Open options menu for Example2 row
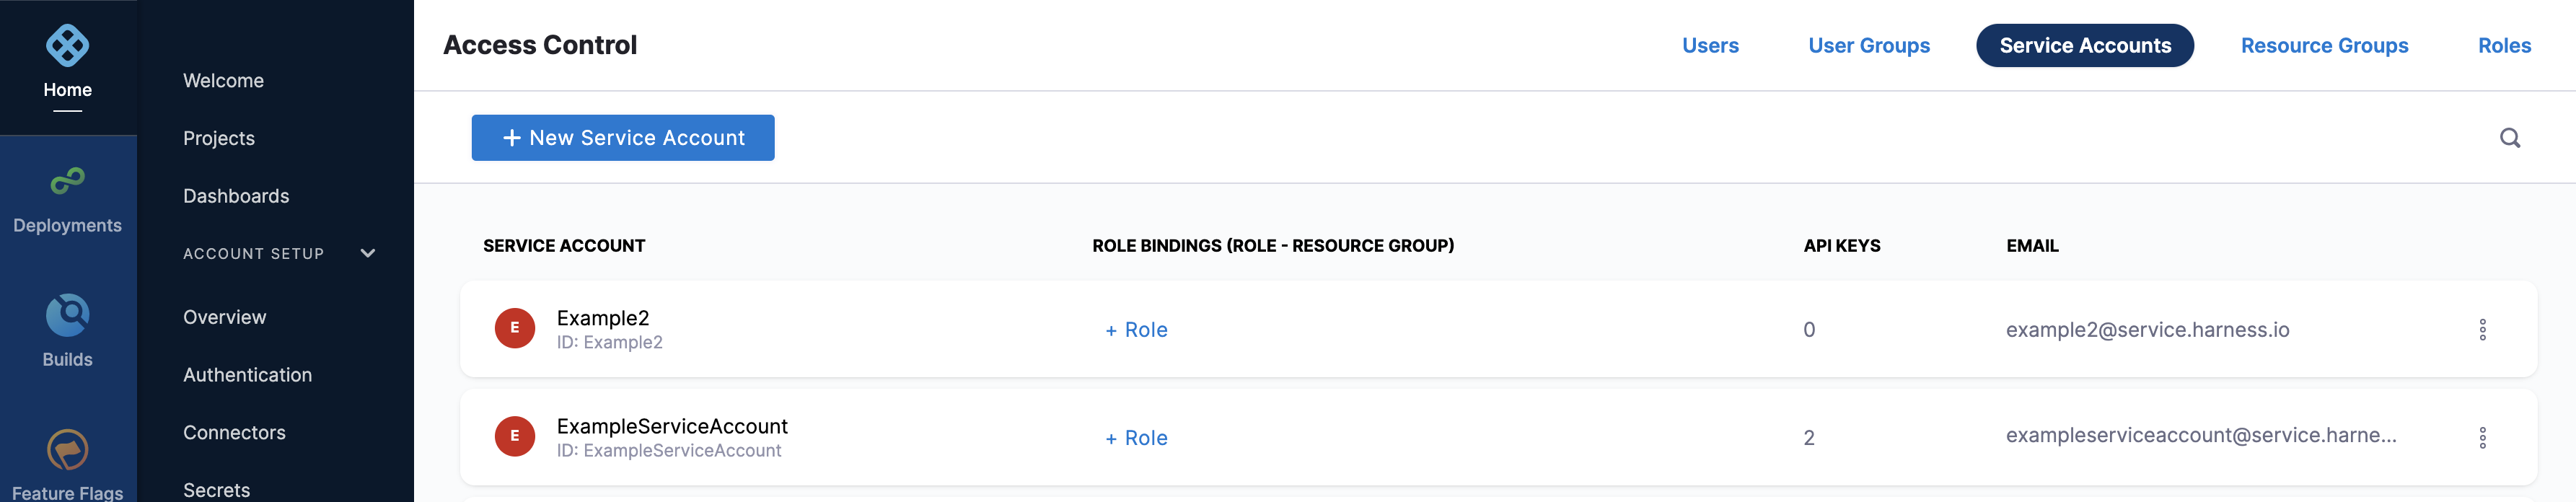The height and width of the screenshot is (502, 2576). pyautogui.click(x=2482, y=330)
